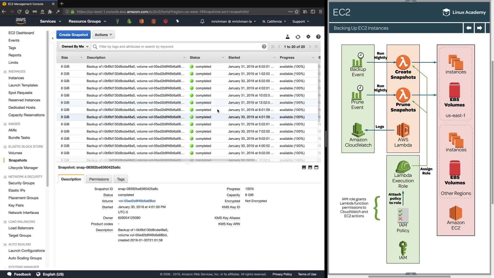
Task: Switch to the Tags tab
Action: tap(121, 179)
